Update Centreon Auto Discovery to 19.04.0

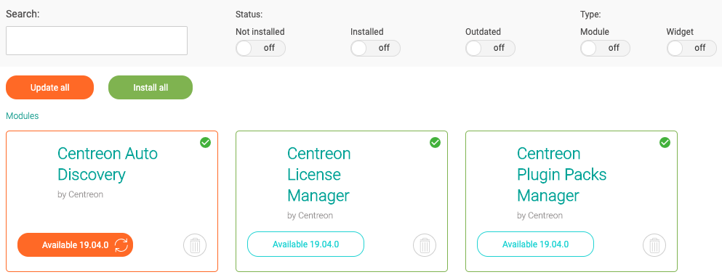pos(75,245)
